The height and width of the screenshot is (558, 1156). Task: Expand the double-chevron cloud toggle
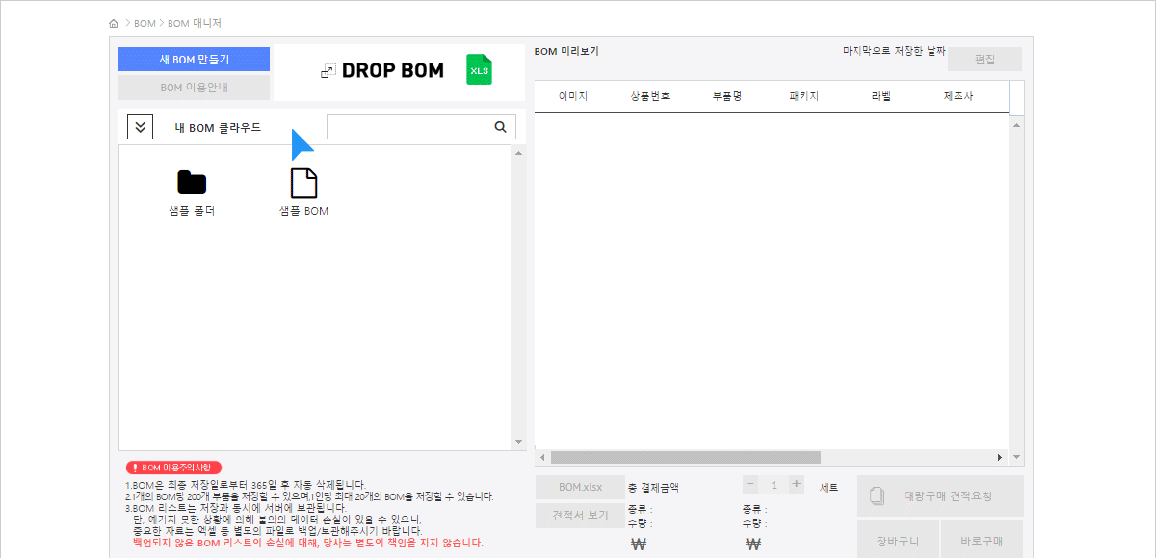[141, 127]
